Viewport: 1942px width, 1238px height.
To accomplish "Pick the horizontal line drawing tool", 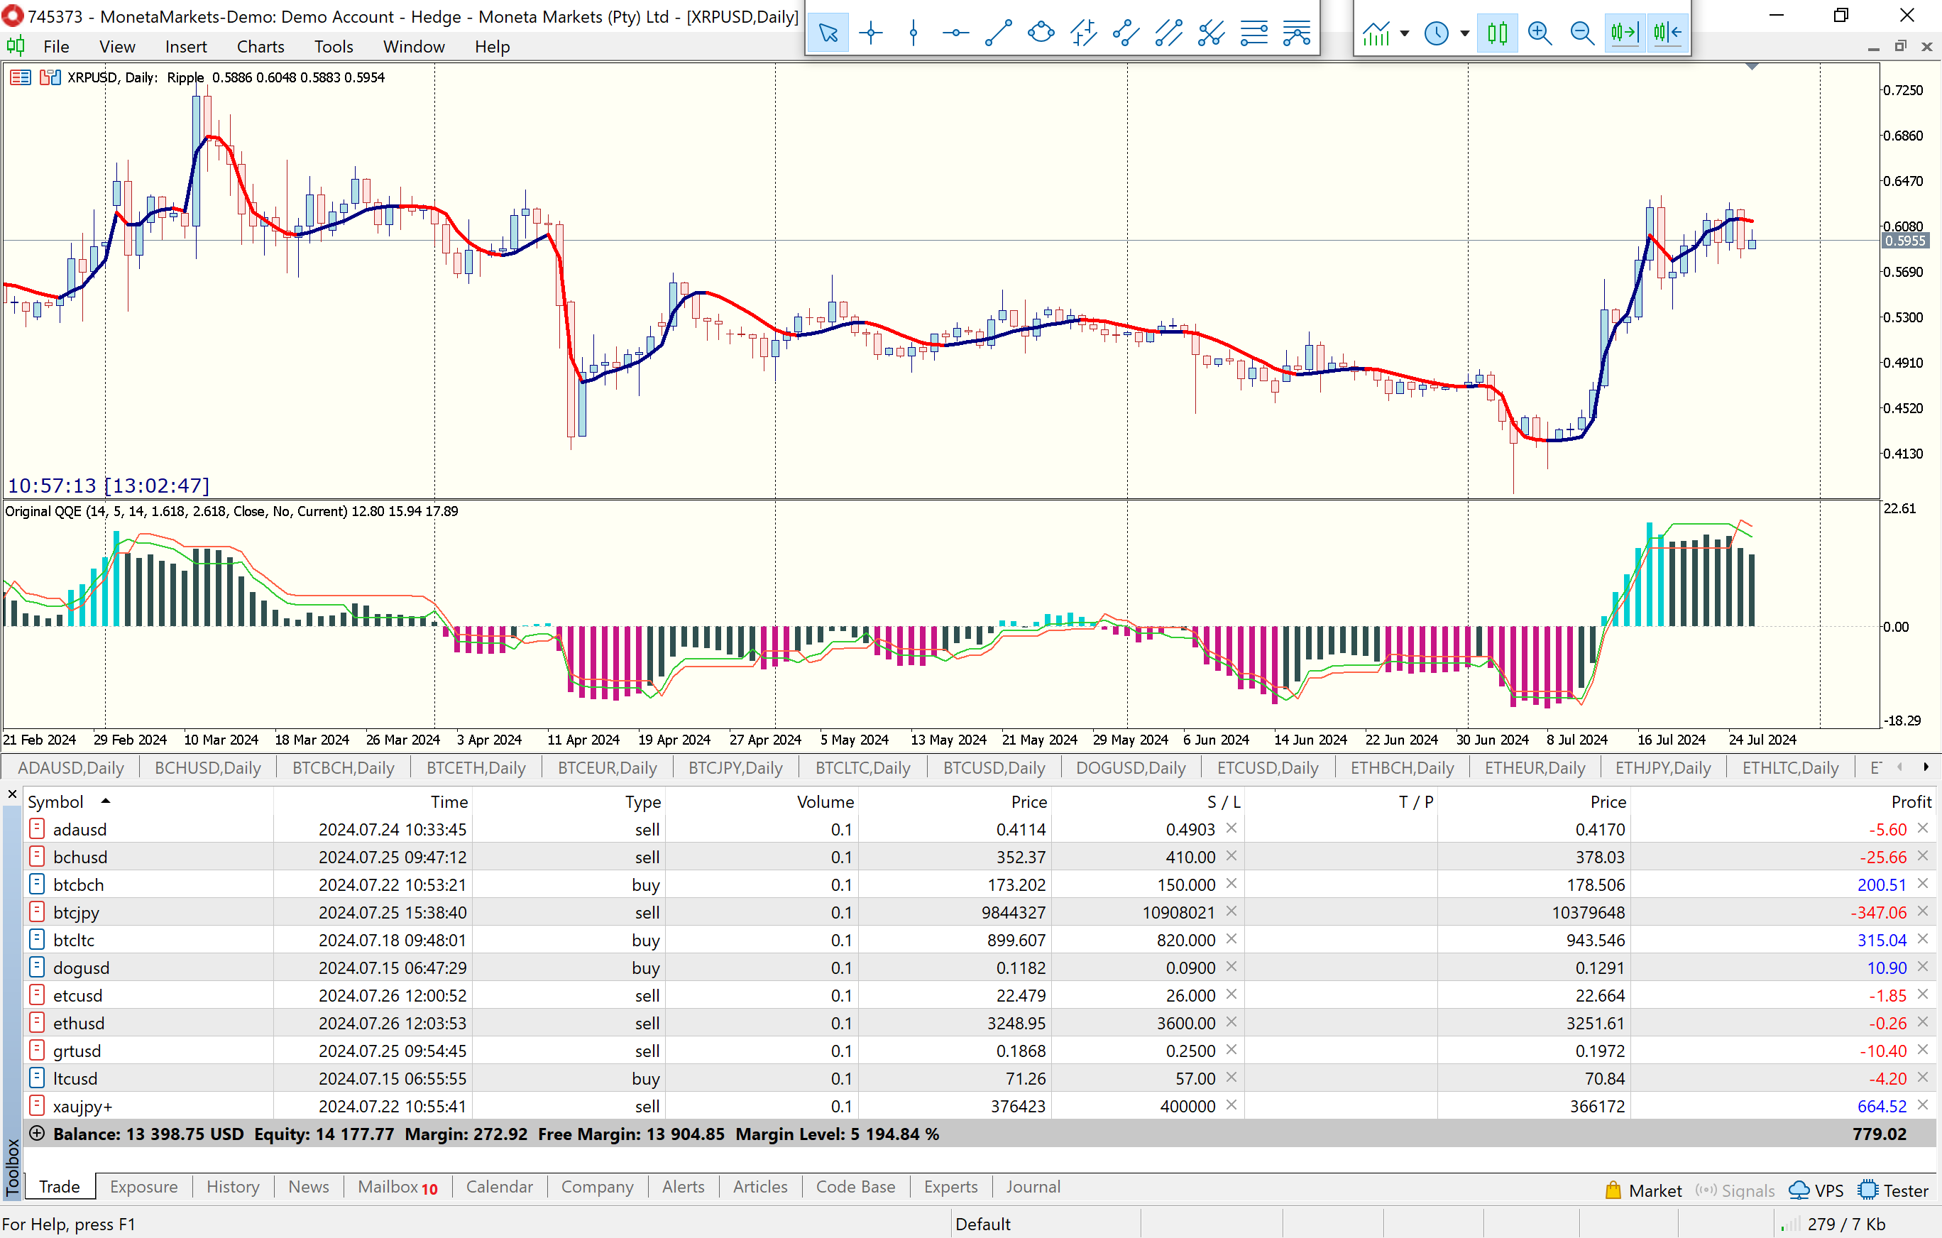I will point(955,33).
